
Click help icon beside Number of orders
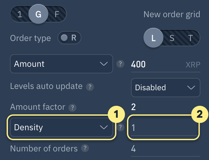(x=85, y=148)
